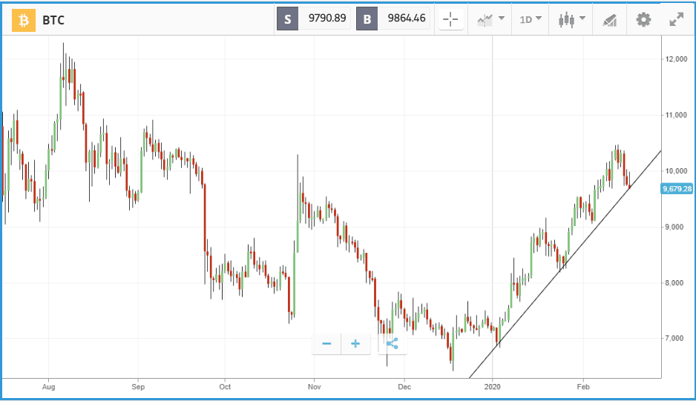Click the Oct date axis label
The height and width of the screenshot is (401, 696).
[225, 387]
